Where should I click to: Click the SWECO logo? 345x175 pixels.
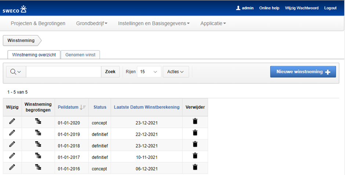(x=15, y=9)
